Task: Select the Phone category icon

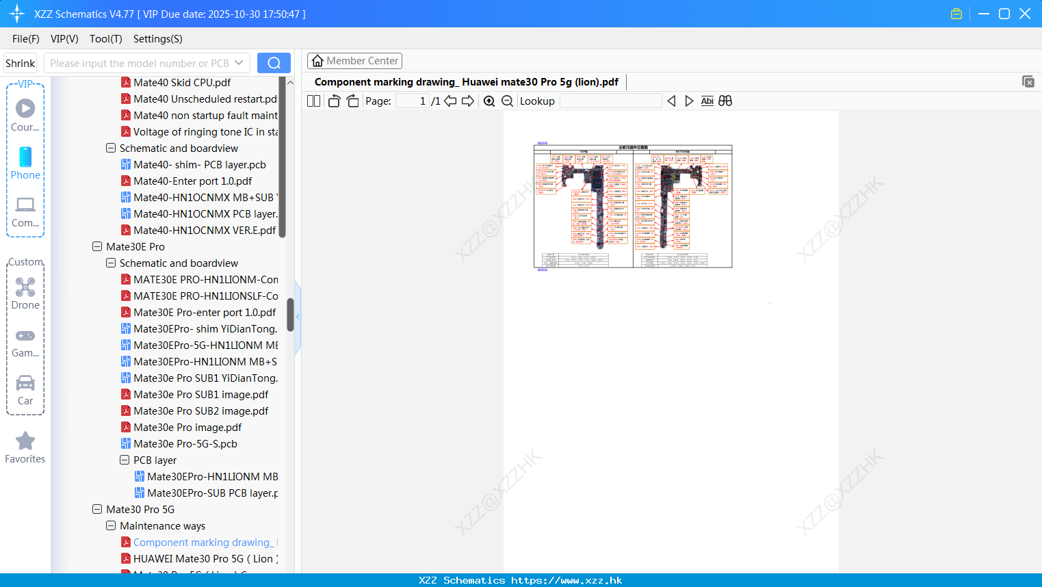Action: point(25,163)
